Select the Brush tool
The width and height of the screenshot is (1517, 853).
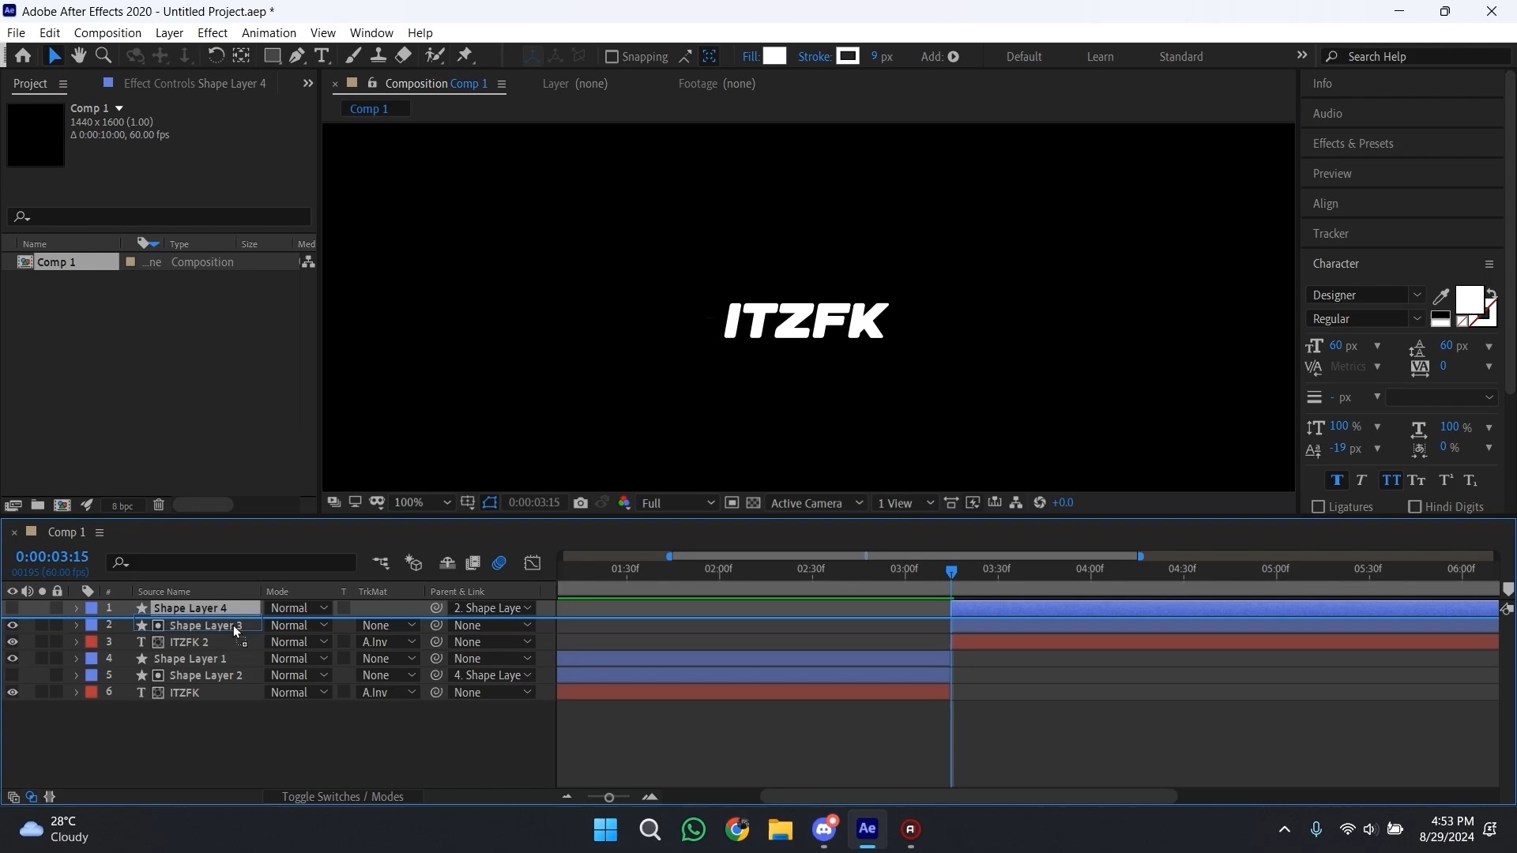[x=353, y=56]
